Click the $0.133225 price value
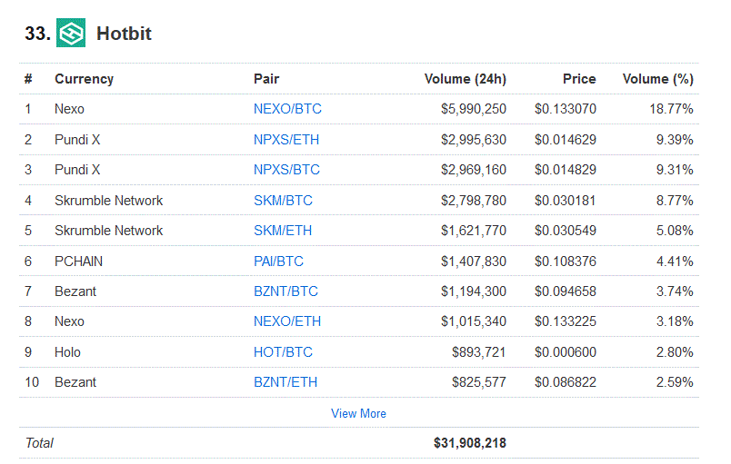 click(x=566, y=321)
